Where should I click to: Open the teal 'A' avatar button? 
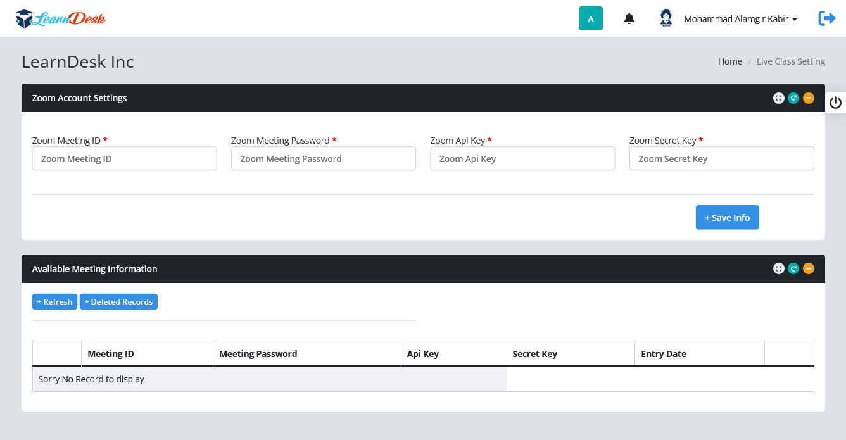click(x=591, y=18)
